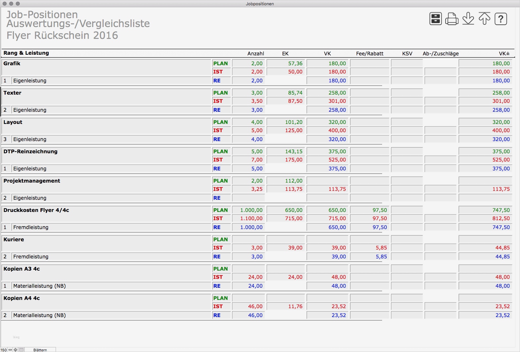Image resolution: width=520 pixels, height=352 pixels.
Task: Click the Projektmanagement PLAN EK value 112,00
Action: point(285,181)
